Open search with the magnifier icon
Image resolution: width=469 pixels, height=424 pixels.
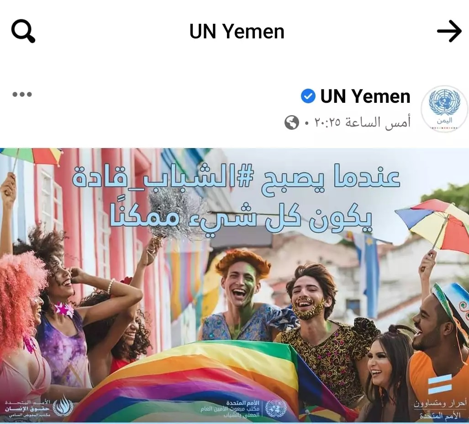[x=23, y=31]
